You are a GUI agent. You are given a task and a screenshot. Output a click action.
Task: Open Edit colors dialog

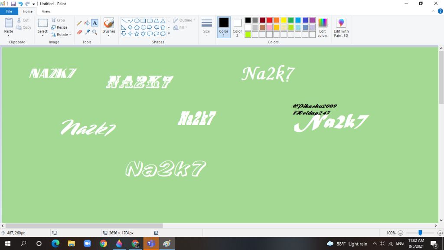[323, 27]
